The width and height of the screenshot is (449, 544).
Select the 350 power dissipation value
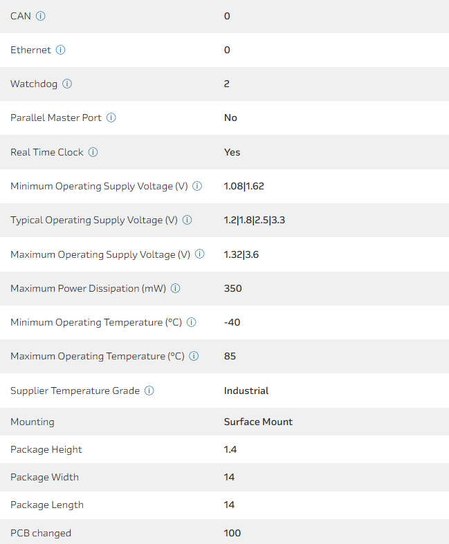click(233, 288)
